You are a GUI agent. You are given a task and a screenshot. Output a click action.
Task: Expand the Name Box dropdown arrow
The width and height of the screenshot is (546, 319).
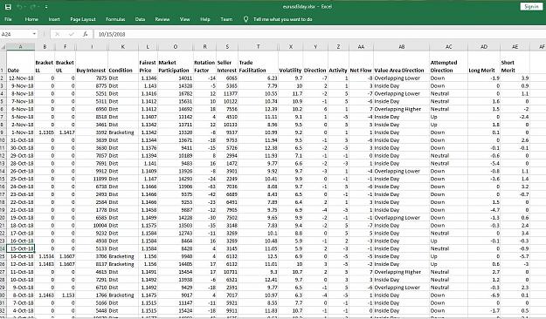point(34,34)
